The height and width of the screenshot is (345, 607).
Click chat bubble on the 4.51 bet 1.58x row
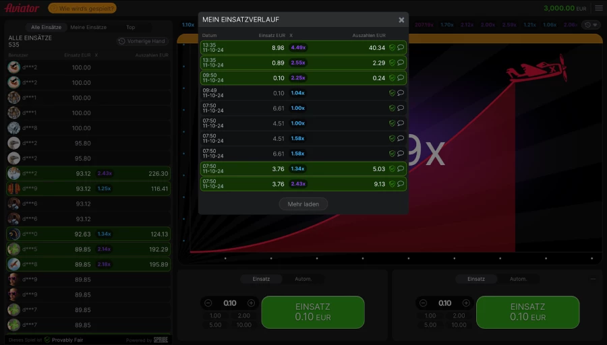pos(401,137)
